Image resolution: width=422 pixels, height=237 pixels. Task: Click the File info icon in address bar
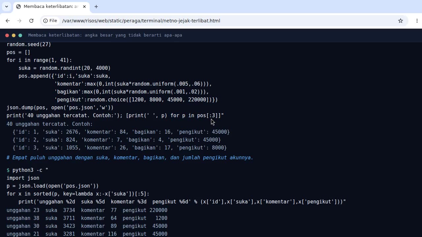(50, 21)
